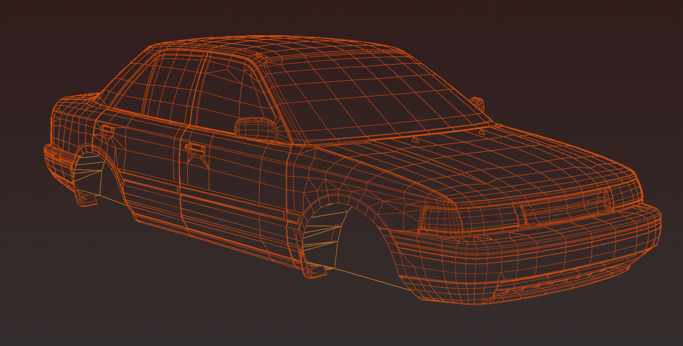Select the near-side door mirror on the car
This screenshot has height=346, width=683.
tap(256, 129)
